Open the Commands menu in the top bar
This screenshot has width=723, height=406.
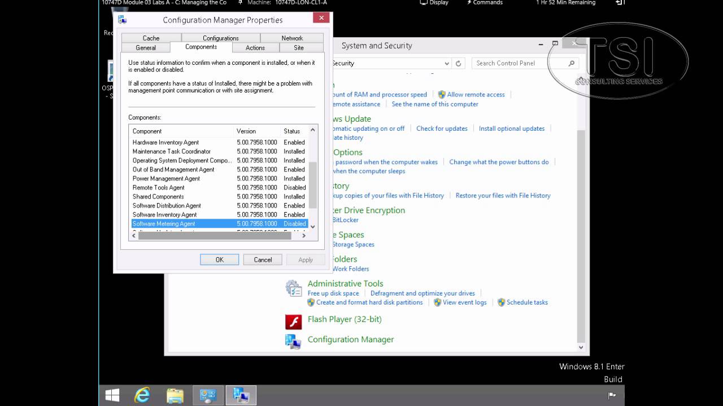coord(485,3)
